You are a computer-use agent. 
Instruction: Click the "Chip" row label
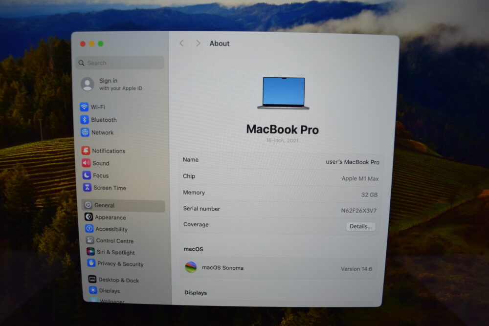click(189, 176)
